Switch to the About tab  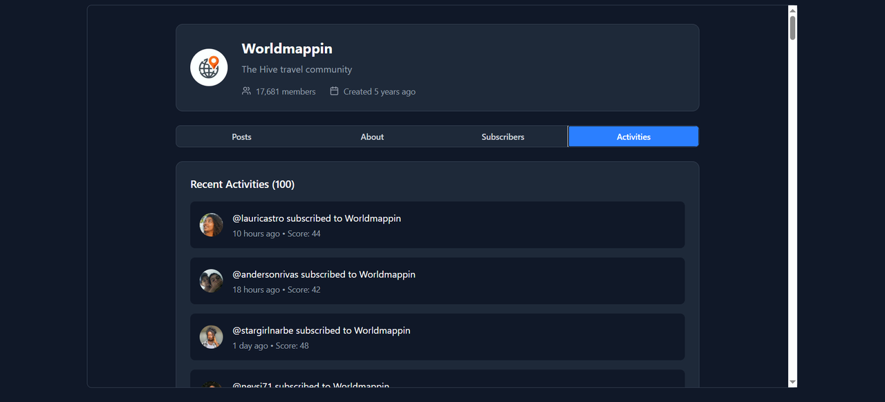[x=372, y=137]
